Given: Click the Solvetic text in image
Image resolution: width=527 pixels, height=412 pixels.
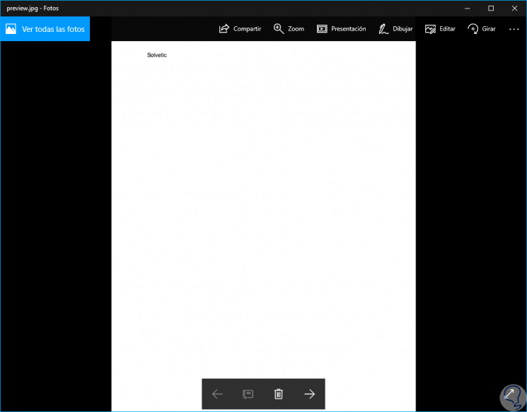Looking at the screenshot, I should (x=156, y=55).
